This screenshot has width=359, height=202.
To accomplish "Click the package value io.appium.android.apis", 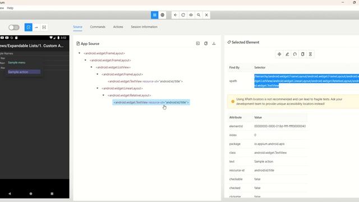I will pyautogui.click(x=269, y=144).
